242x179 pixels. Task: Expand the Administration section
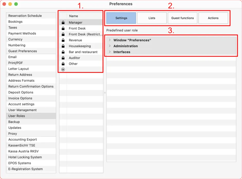[110, 46]
